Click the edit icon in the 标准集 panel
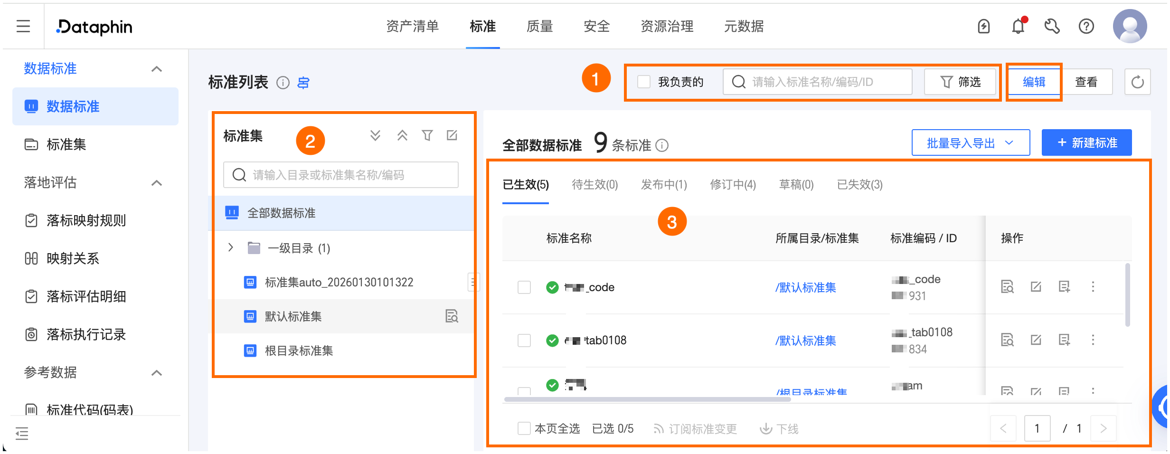Image resolution: width=1170 pixels, height=454 pixels. pyautogui.click(x=452, y=136)
